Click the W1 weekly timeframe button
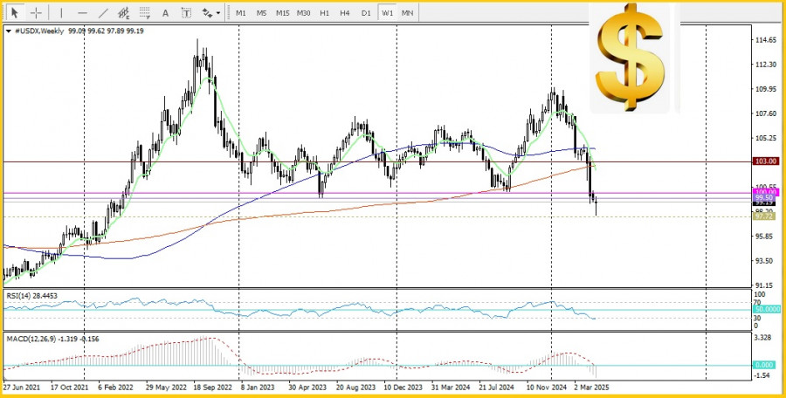Viewport: 786px width, 398px height. [x=387, y=13]
